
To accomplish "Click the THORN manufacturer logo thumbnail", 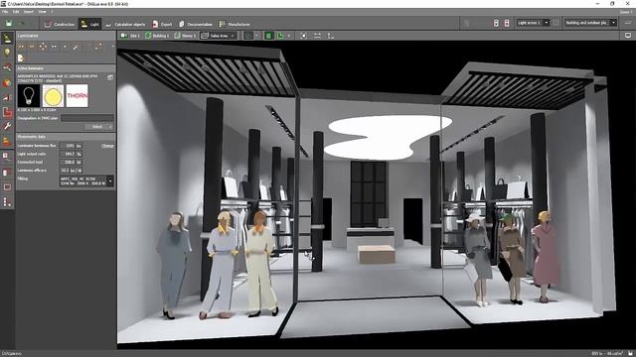I will point(78,96).
